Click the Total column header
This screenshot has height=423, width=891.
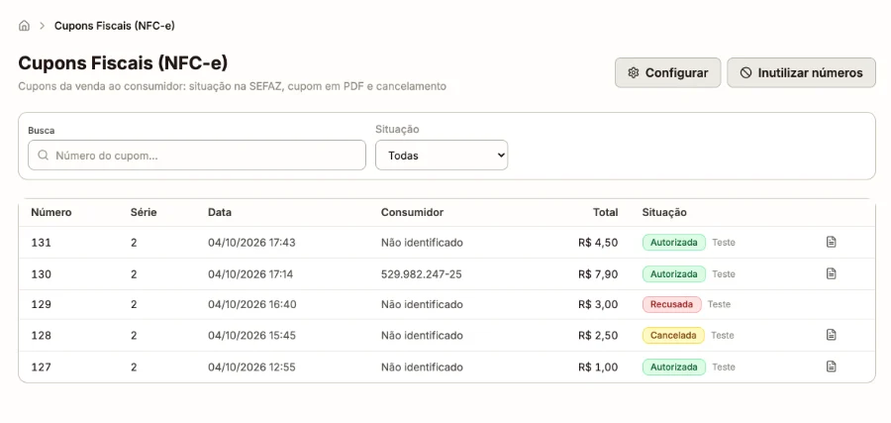[605, 213]
